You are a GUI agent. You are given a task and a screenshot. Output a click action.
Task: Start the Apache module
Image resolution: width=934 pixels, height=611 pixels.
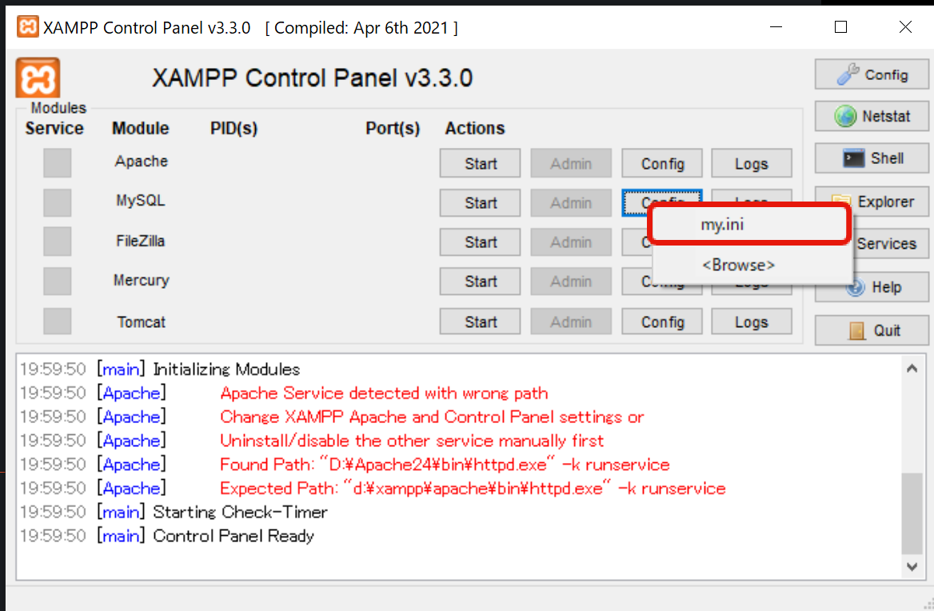click(480, 163)
